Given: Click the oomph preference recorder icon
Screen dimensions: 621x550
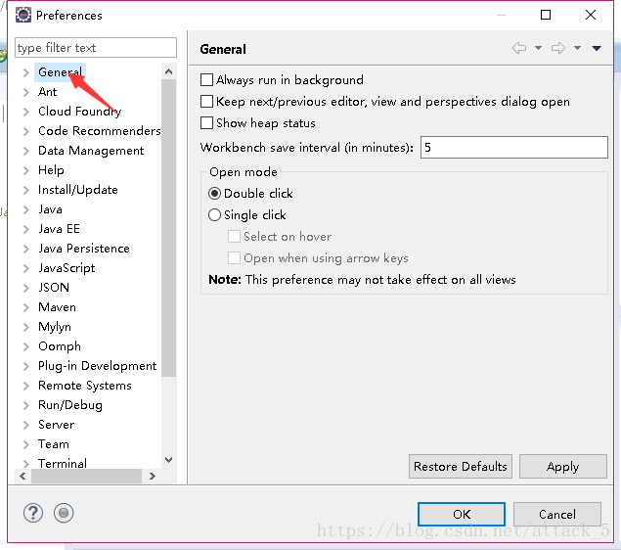Looking at the screenshot, I should click(64, 513).
